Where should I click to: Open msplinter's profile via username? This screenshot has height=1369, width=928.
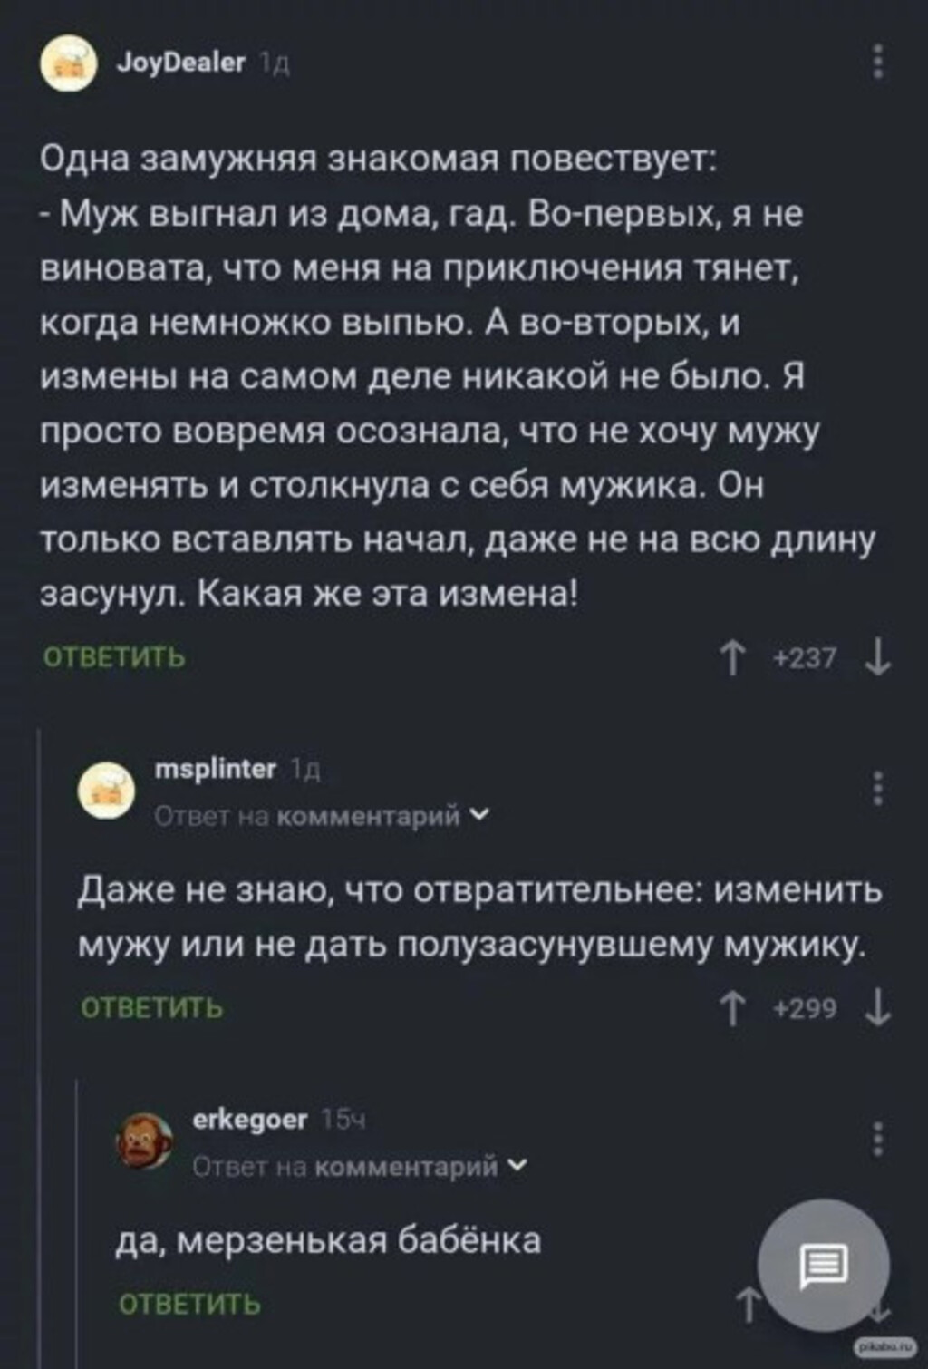[x=216, y=769]
